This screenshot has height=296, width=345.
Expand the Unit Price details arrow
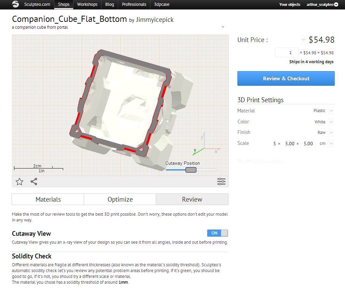click(x=303, y=40)
